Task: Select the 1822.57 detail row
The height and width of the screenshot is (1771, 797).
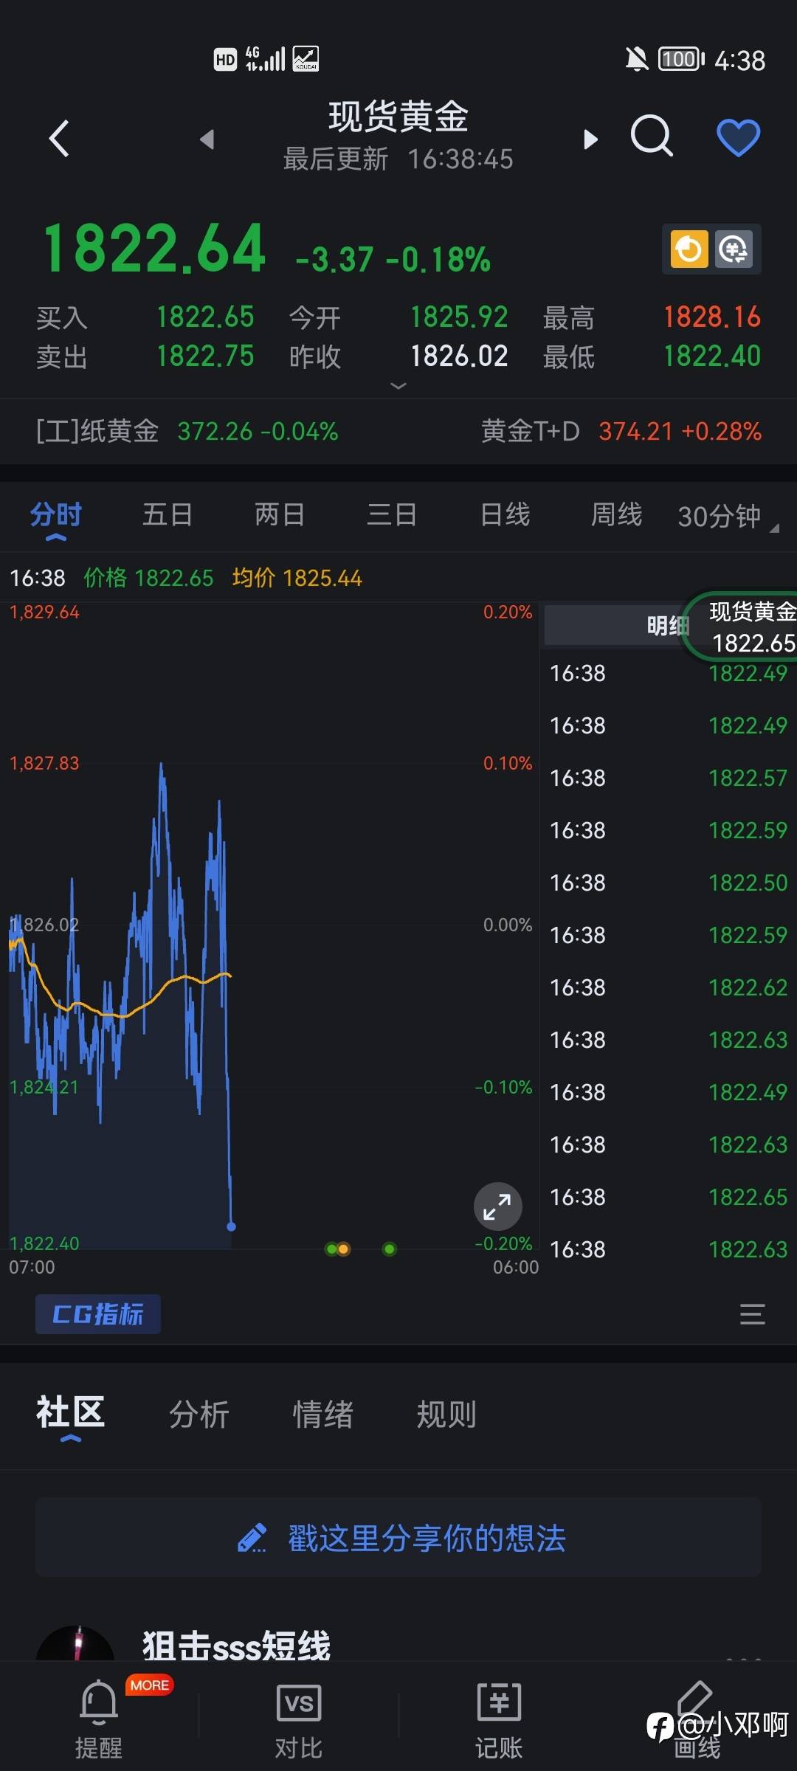Action: click(x=669, y=778)
